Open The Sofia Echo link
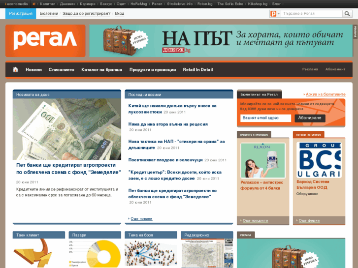 (230, 4)
